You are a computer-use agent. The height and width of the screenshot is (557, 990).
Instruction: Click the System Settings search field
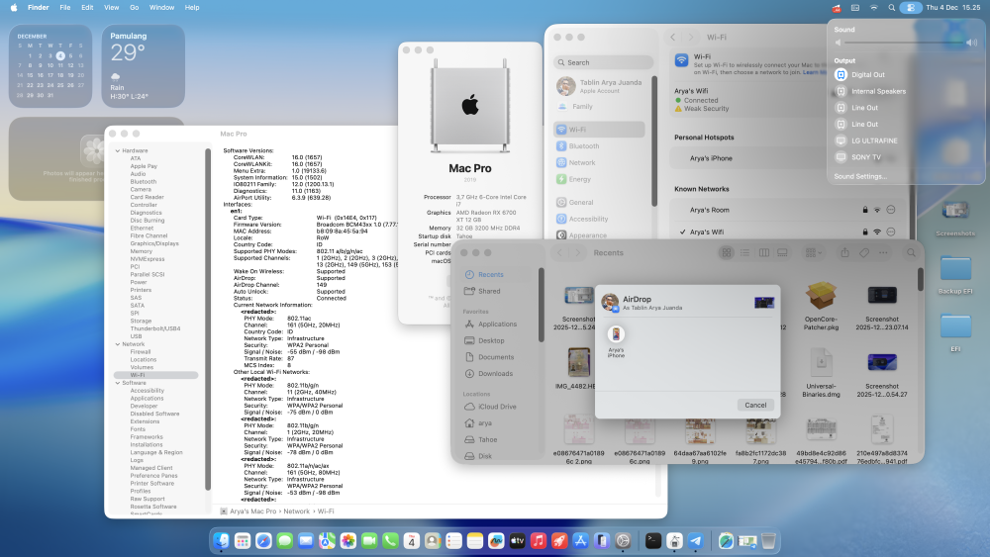point(604,62)
